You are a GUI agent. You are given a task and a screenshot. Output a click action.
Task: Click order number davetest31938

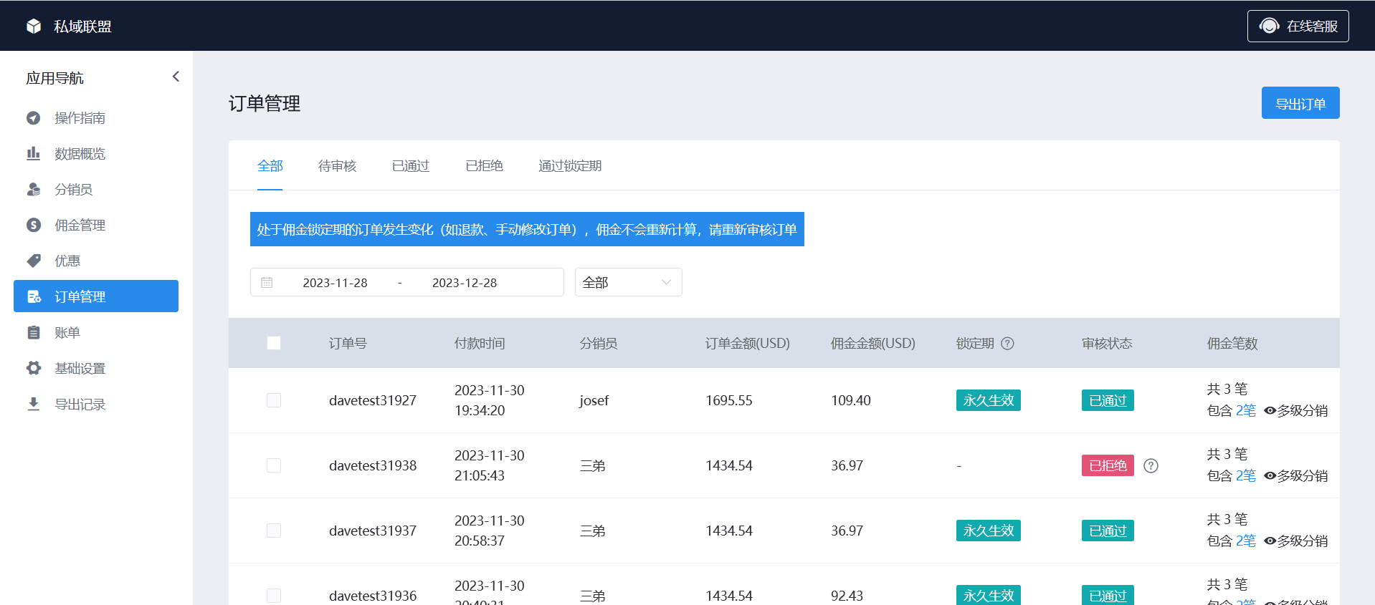pos(373,465)
